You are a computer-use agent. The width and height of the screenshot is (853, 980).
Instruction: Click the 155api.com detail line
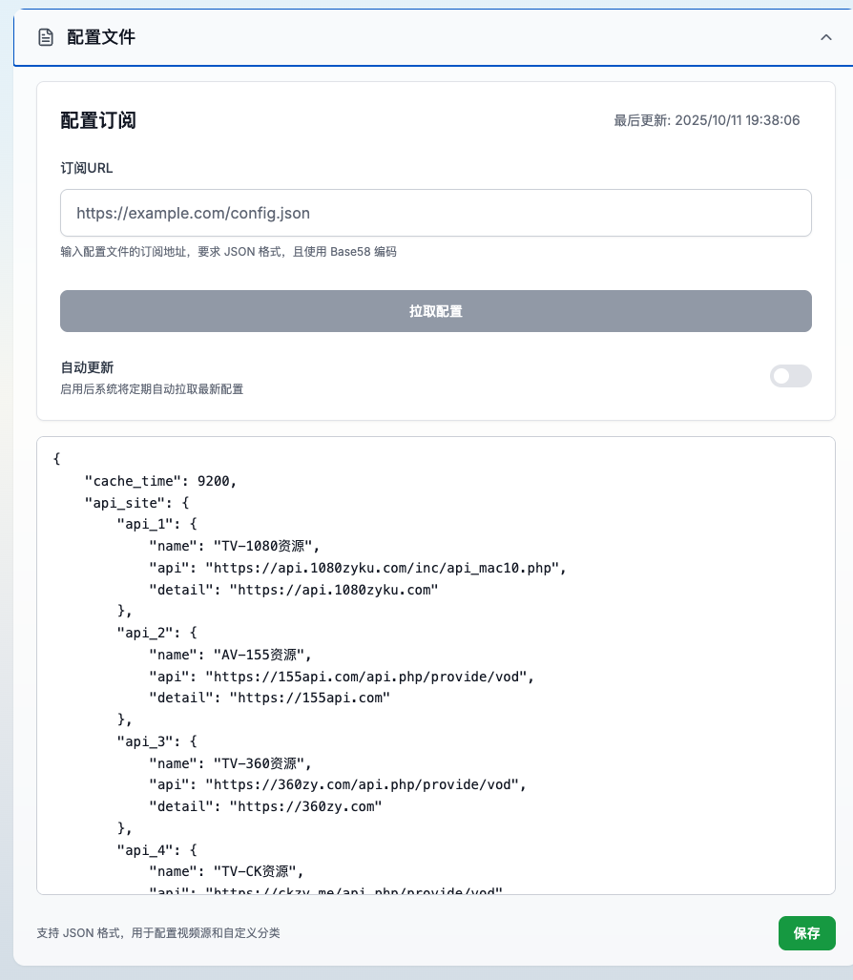[269, 698]
